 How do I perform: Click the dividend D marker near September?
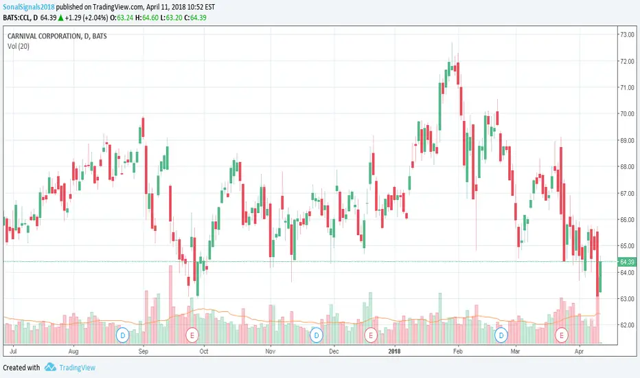(x=122, y=335)
